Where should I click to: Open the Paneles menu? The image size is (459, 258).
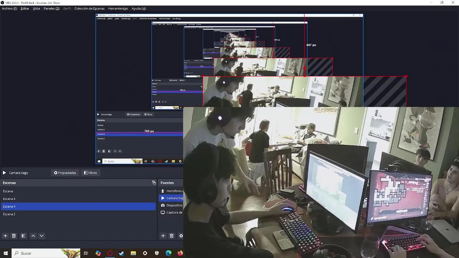click(x=52, y=9)
